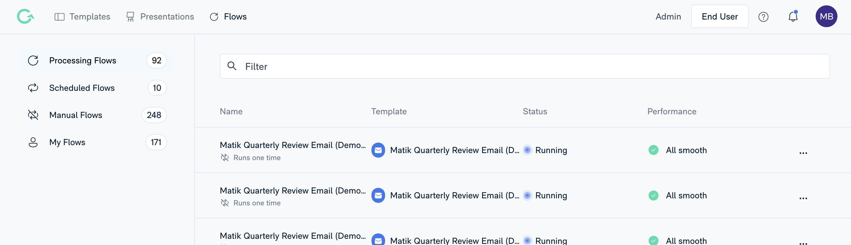Click second row Runs one time text
This screenshot has width=851, height=245.
[x=257, y=203]
